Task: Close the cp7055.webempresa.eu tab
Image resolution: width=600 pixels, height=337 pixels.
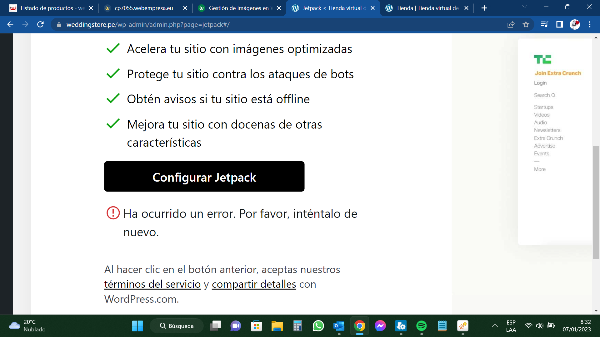Action: [x=185, y=8]
